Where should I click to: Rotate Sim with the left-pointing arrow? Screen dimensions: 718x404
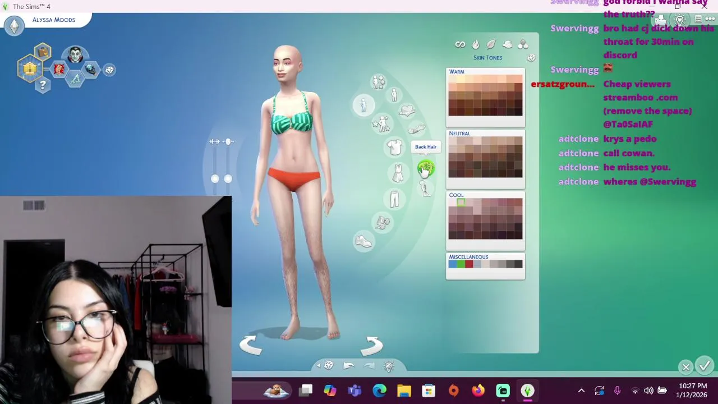point(250,345)
